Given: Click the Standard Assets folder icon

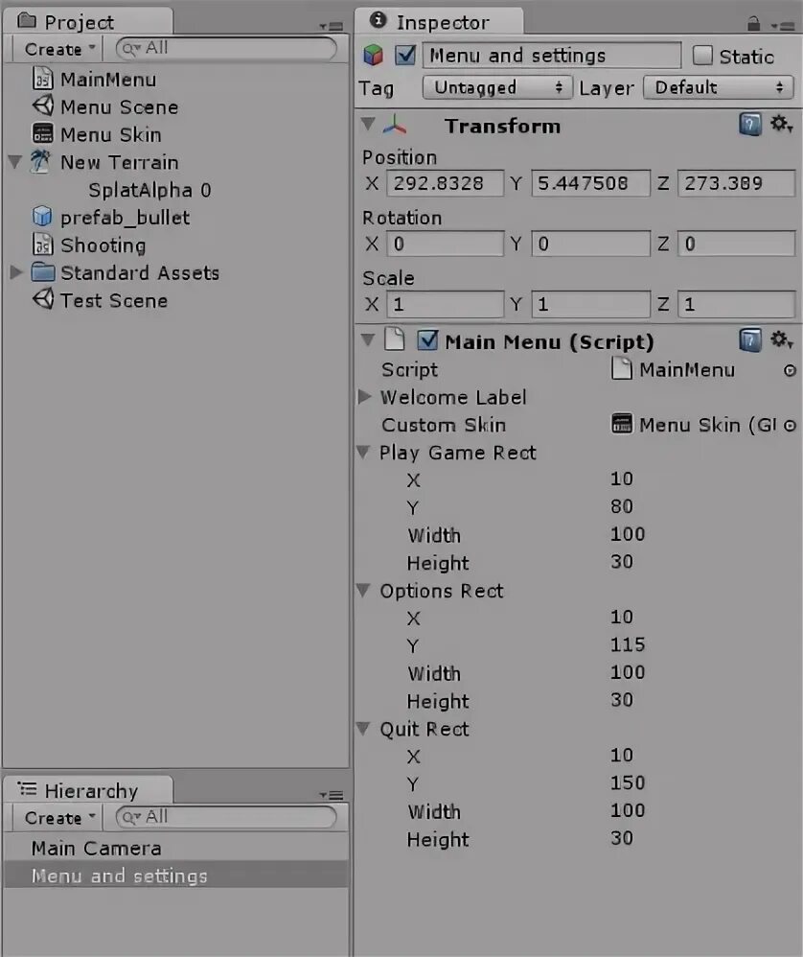Looking at the screenshot, I should (x=43, y=272).
